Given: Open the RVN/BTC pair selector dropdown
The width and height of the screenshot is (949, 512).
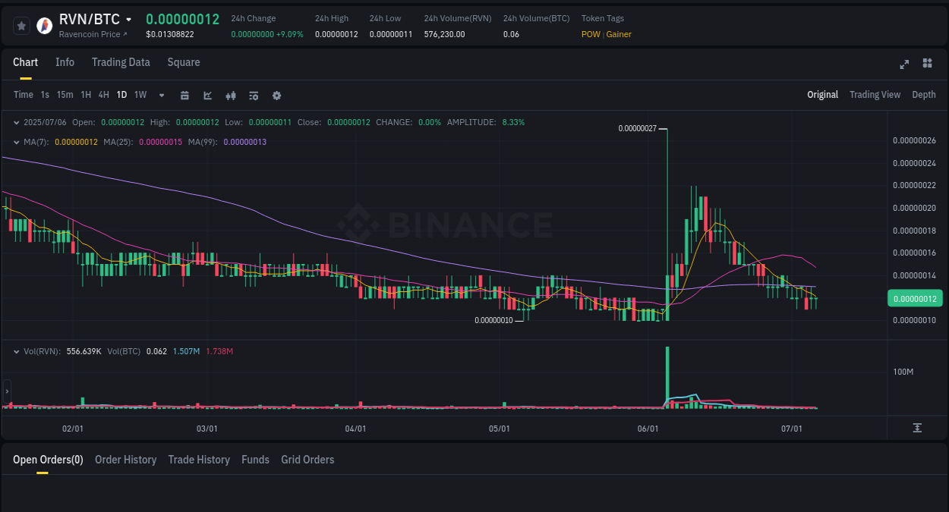Looking at the screenshot, I should pos(129,19).
